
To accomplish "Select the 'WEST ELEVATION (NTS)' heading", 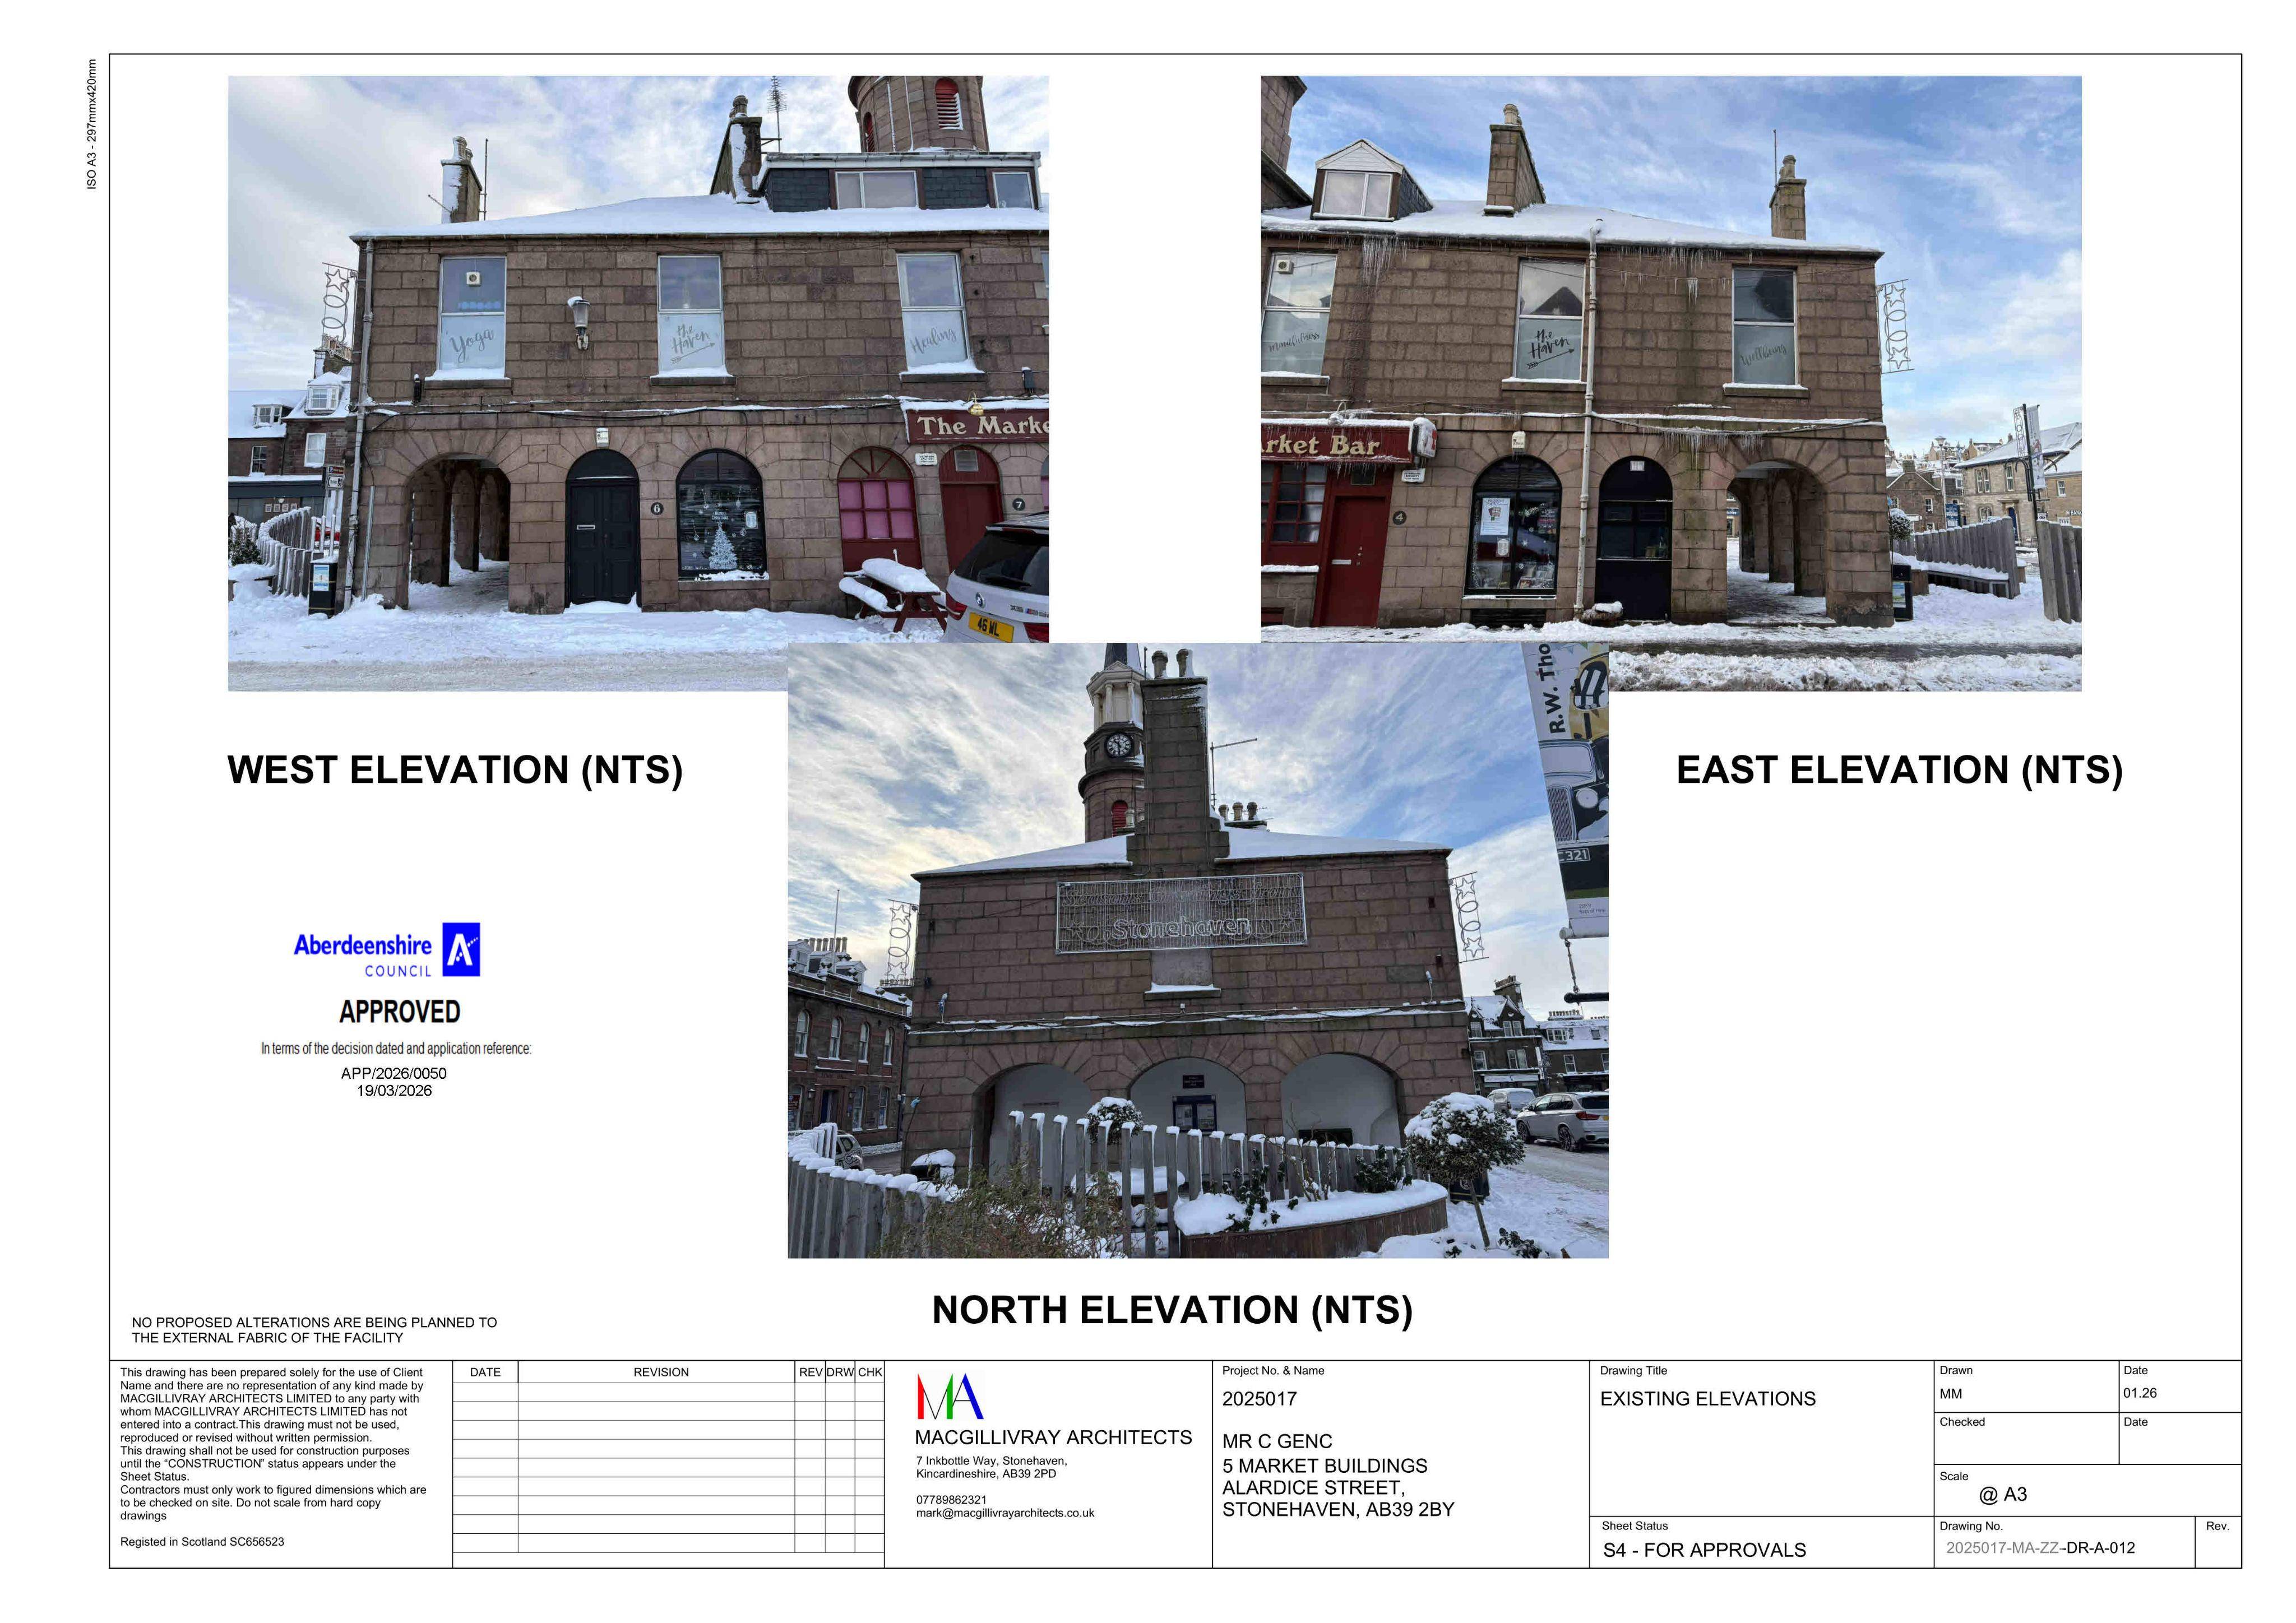I will tap(455, 770).
